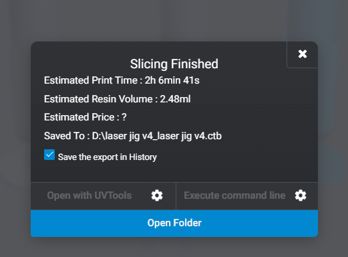Click the Estimated Price label
Viewport: 348px width, 257px height.
coord(79,117)
